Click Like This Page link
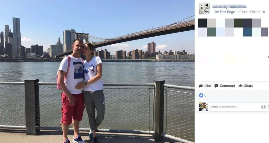The height and width of the screenshot is (143, 269). click(x=224, y=12)
